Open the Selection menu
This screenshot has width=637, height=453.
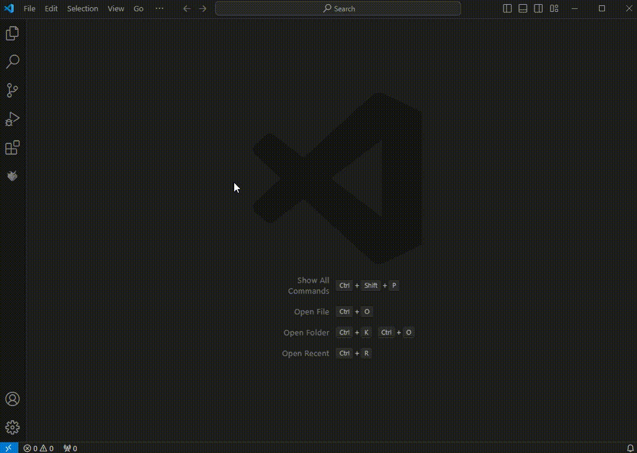(x=82, y=8)
